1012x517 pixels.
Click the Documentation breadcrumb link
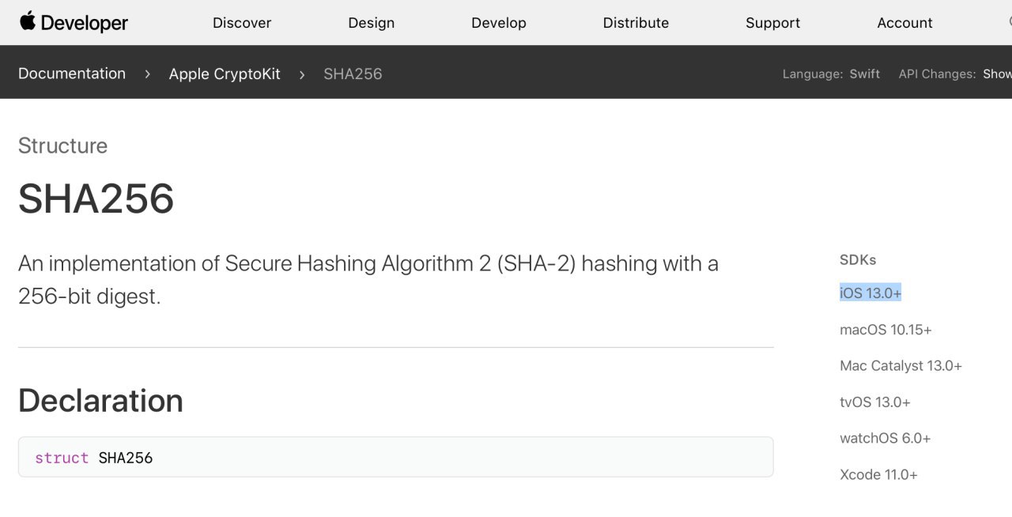point(72,74)
